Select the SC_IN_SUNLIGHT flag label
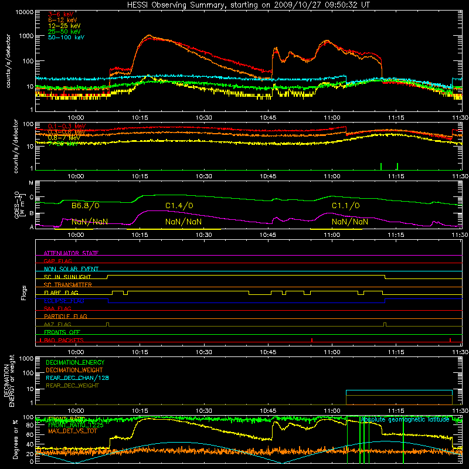The height and width of the screenshot is (469, 469). pyautogui.click(x=67, y=277)
